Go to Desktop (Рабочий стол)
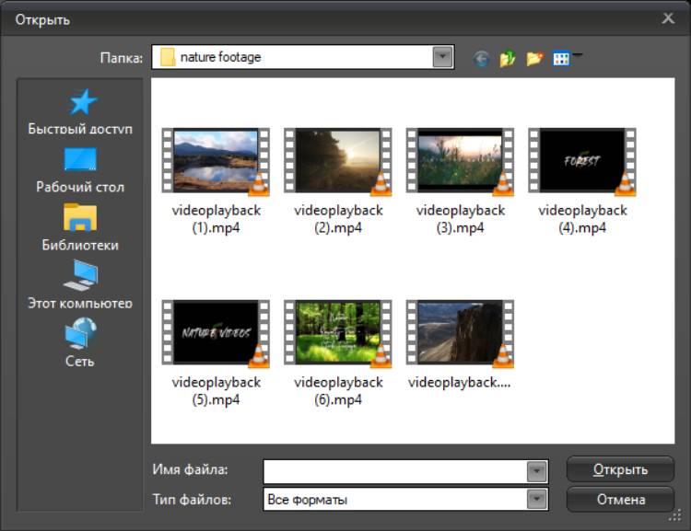The image size is (691, 531). tap(80, 169)
